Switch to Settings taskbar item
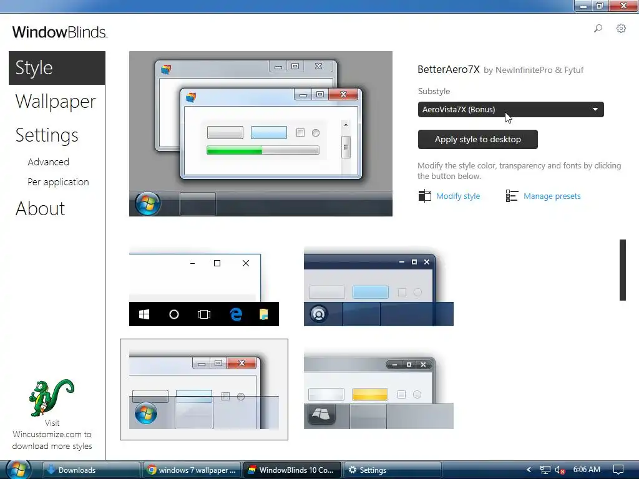Screen dimensions: 639x479 point(393,470)
